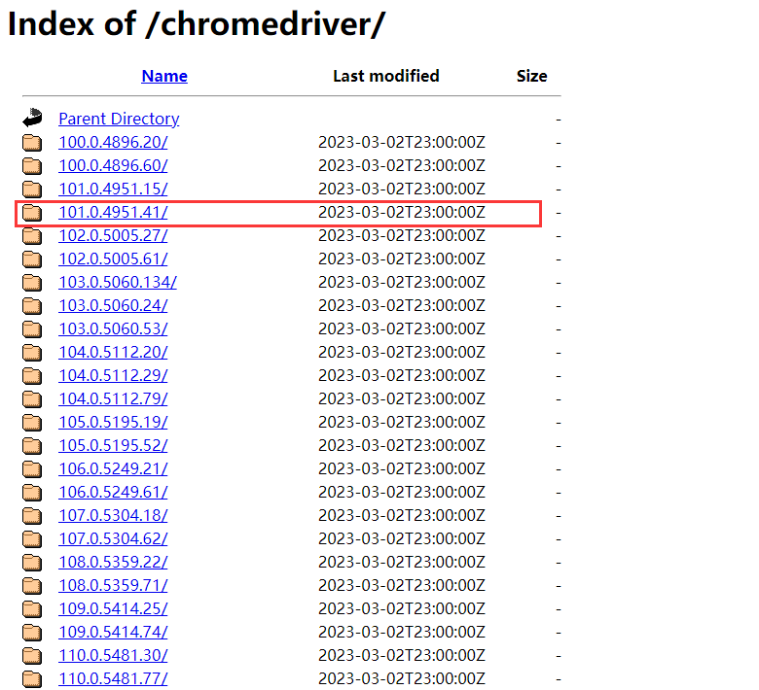759x690 pixels.
Task: Select the timestamp in the 105.0.5195.19/ row
Action: (401, 422)
